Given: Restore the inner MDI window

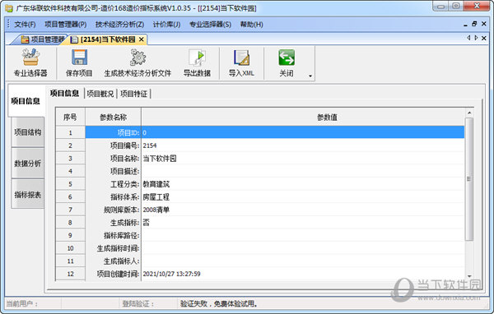Looking at the screenshot, I should [474, 24].
